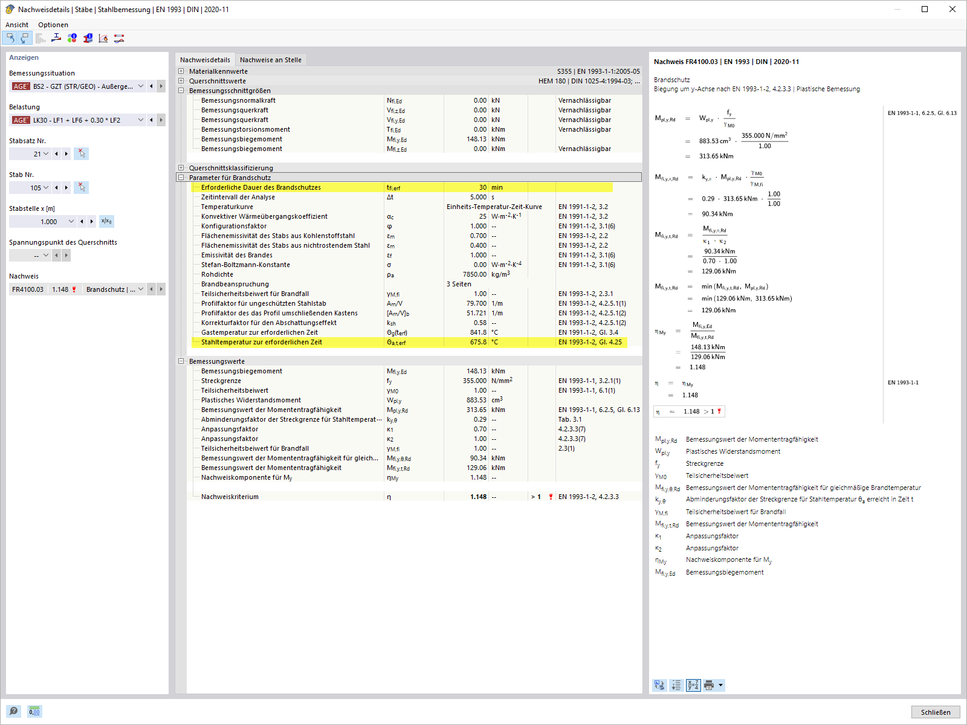Open the sorted value list icon
The height and width of the screenshot is (725, 967).
coord(676,685)
